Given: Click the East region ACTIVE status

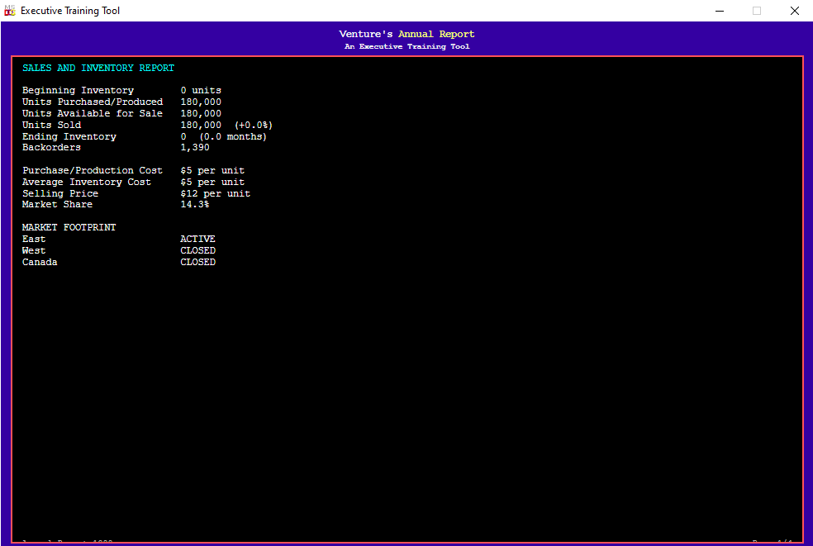Looking at the screenshot, I should (x=197, y=239).
